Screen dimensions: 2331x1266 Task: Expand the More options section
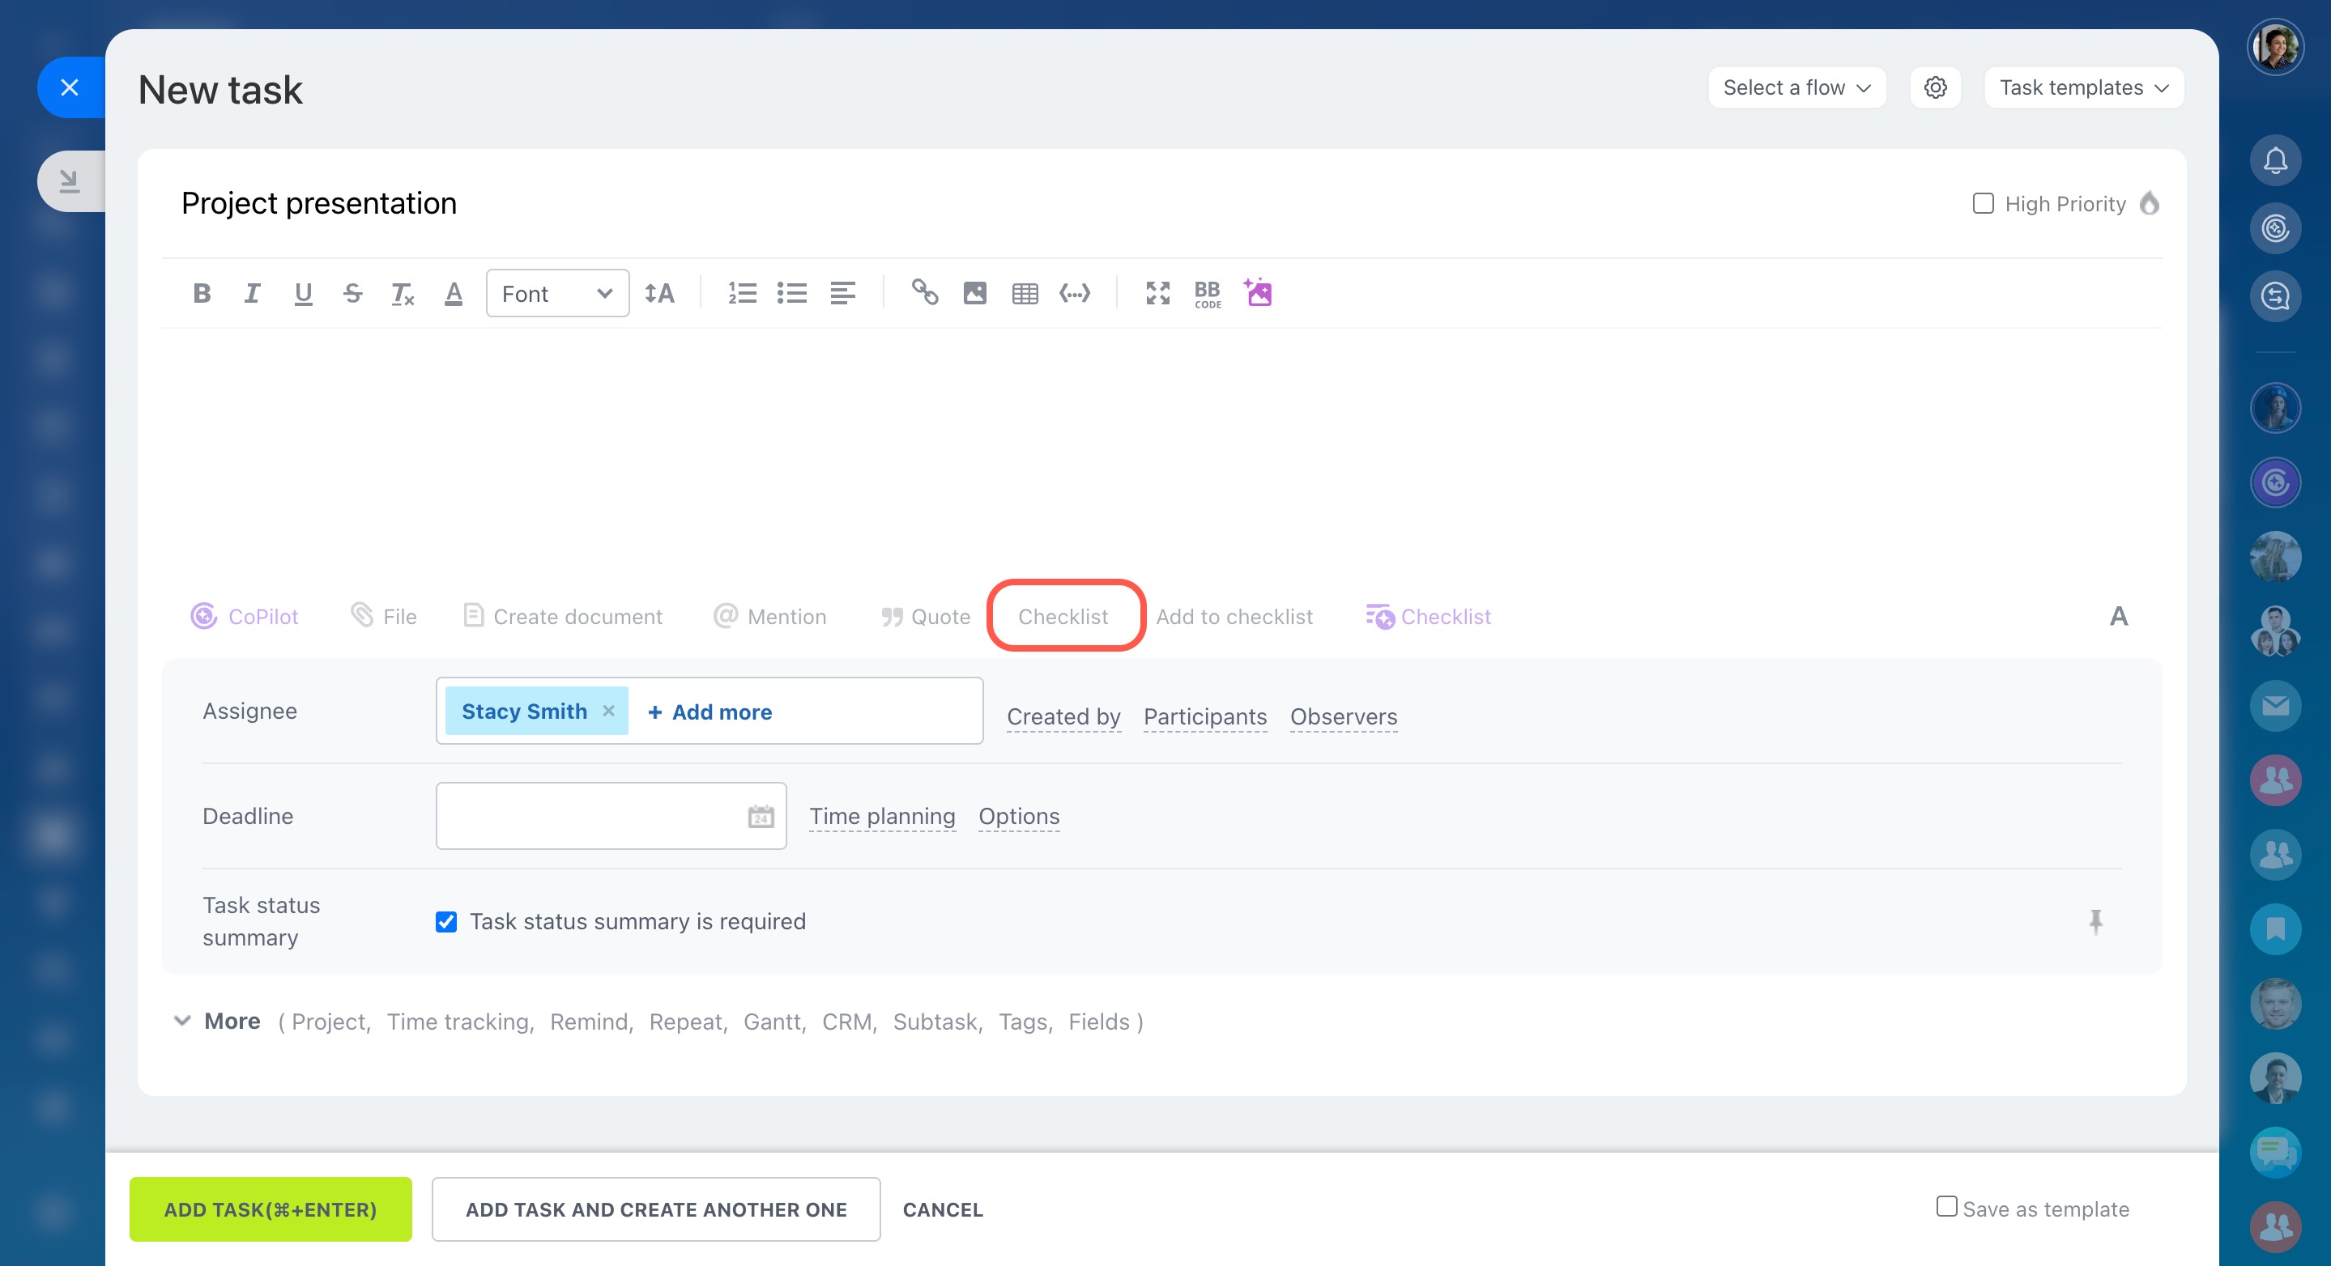tap(232, 1021)
